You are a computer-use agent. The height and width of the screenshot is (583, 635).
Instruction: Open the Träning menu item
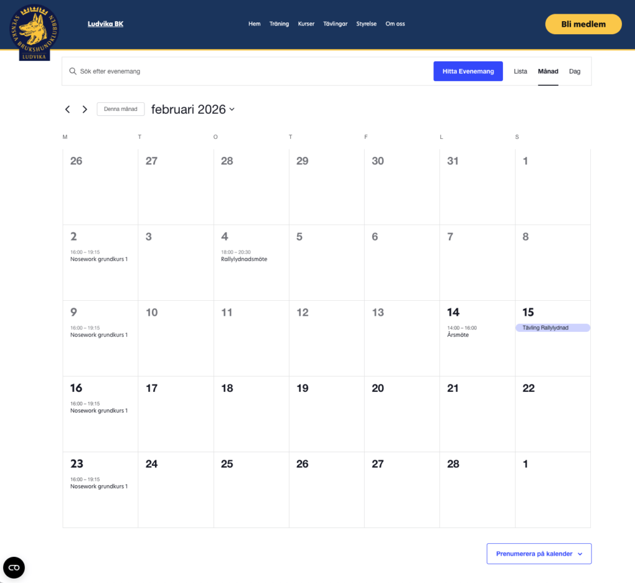(279, 24)
